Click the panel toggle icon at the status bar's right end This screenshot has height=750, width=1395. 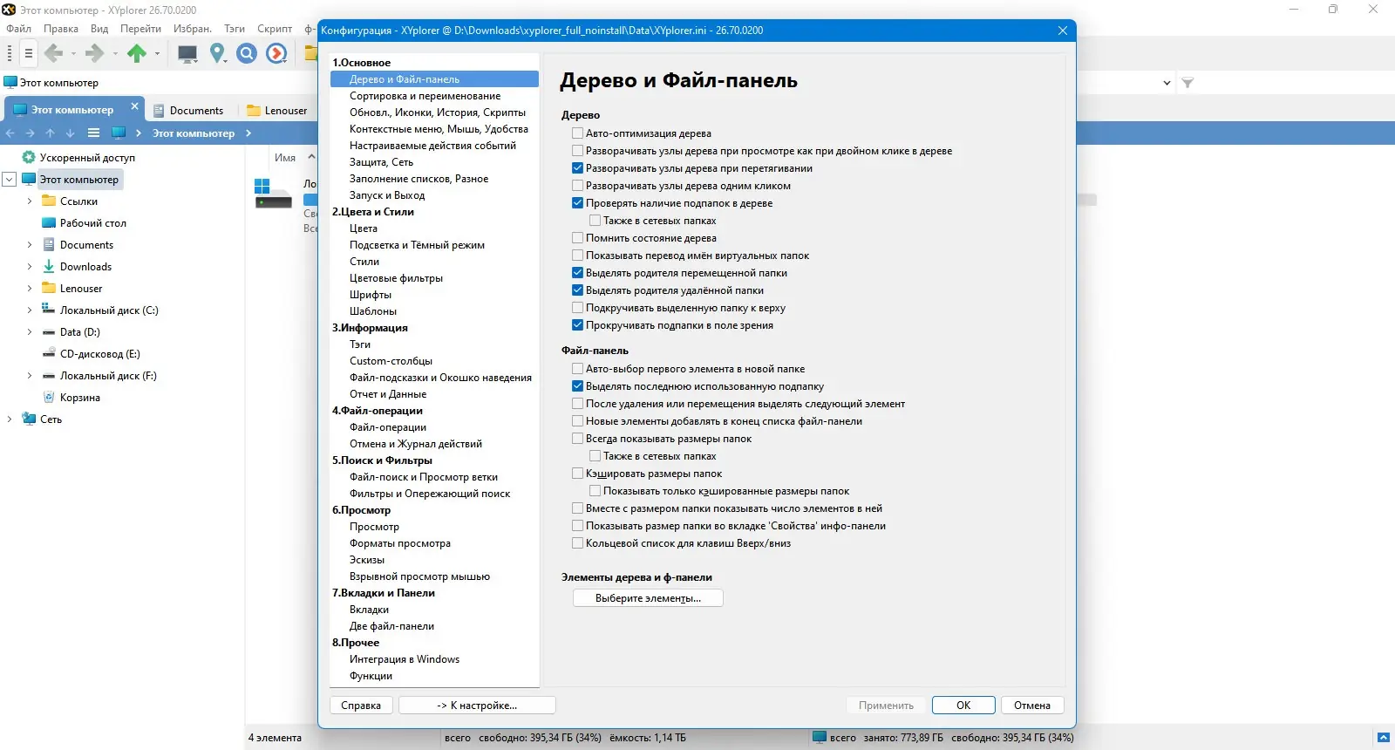pos(1383,738)
